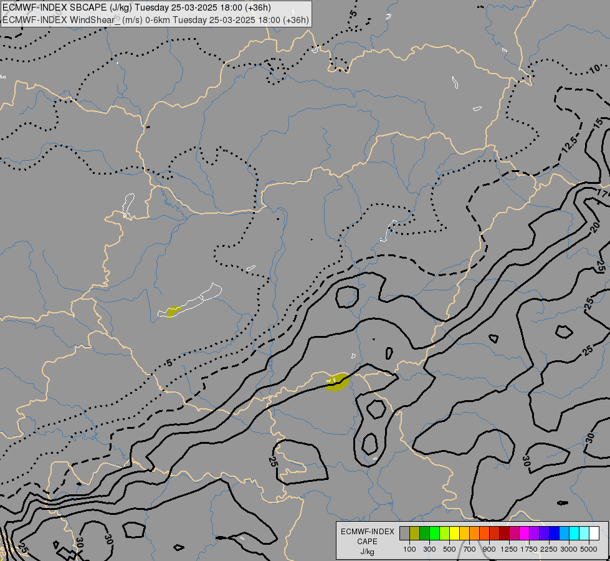Pick the orange swatch right of 700
Screen dimensions: 610x561
(x=474, y=534)
